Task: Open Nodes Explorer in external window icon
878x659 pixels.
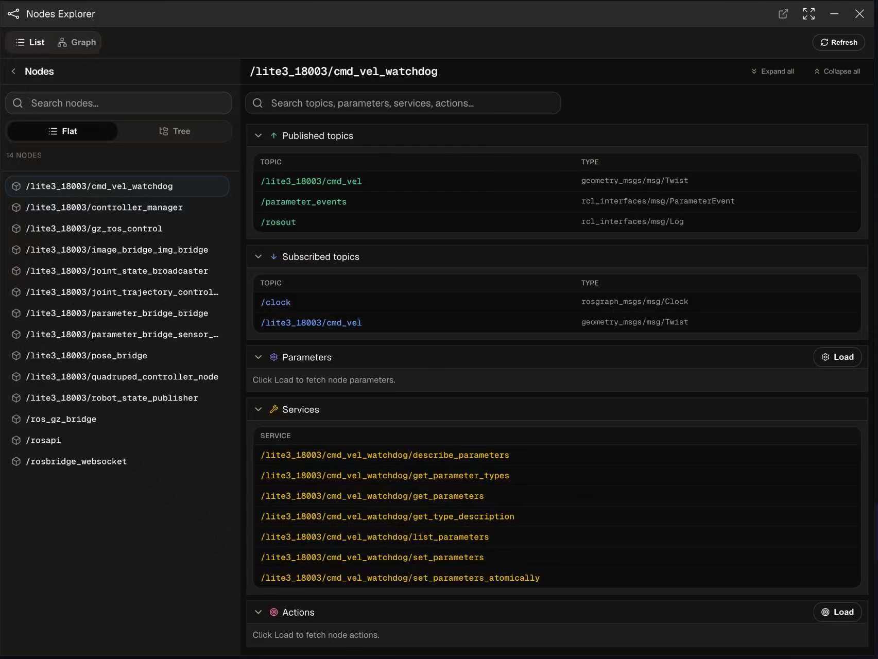Action: click(x=783, y=14)
